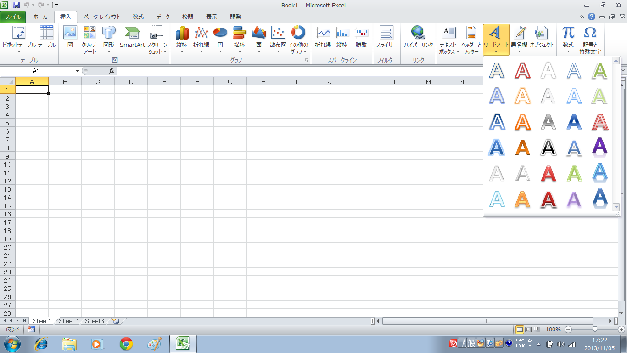The image size is (627, 353).
Task: Switch to page layout view button
Action: coord(528,330)
